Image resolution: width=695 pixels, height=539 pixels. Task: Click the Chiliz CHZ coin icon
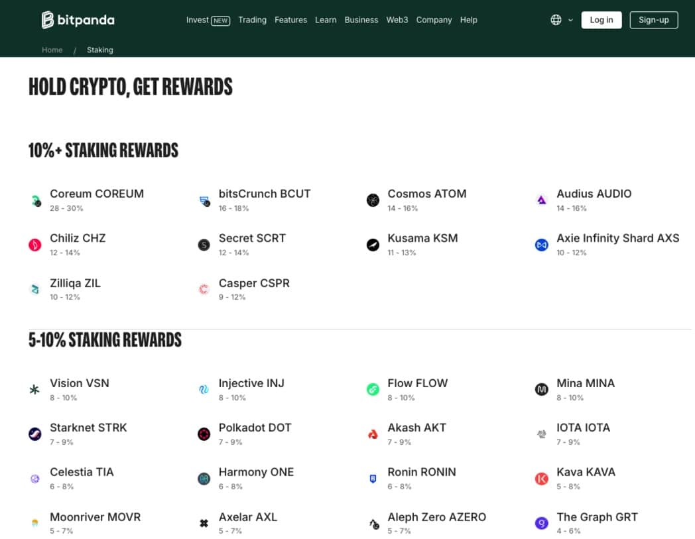[x=35, y=245]
